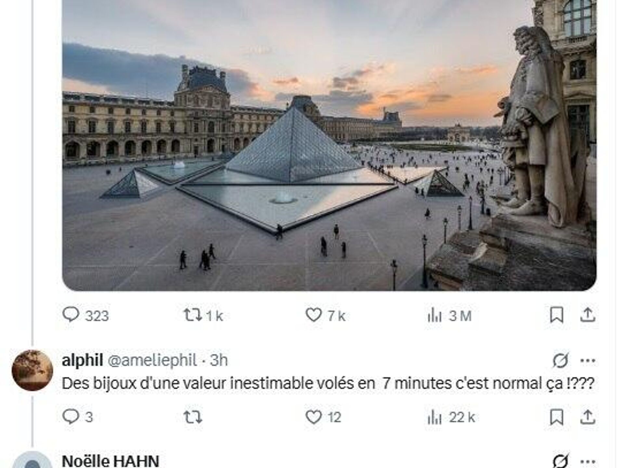The image size is (624, 468).
Task: Open the Louvre pyramid photo
Action: [329, 145]
